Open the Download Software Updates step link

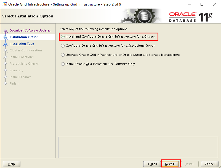click(30, 30)
